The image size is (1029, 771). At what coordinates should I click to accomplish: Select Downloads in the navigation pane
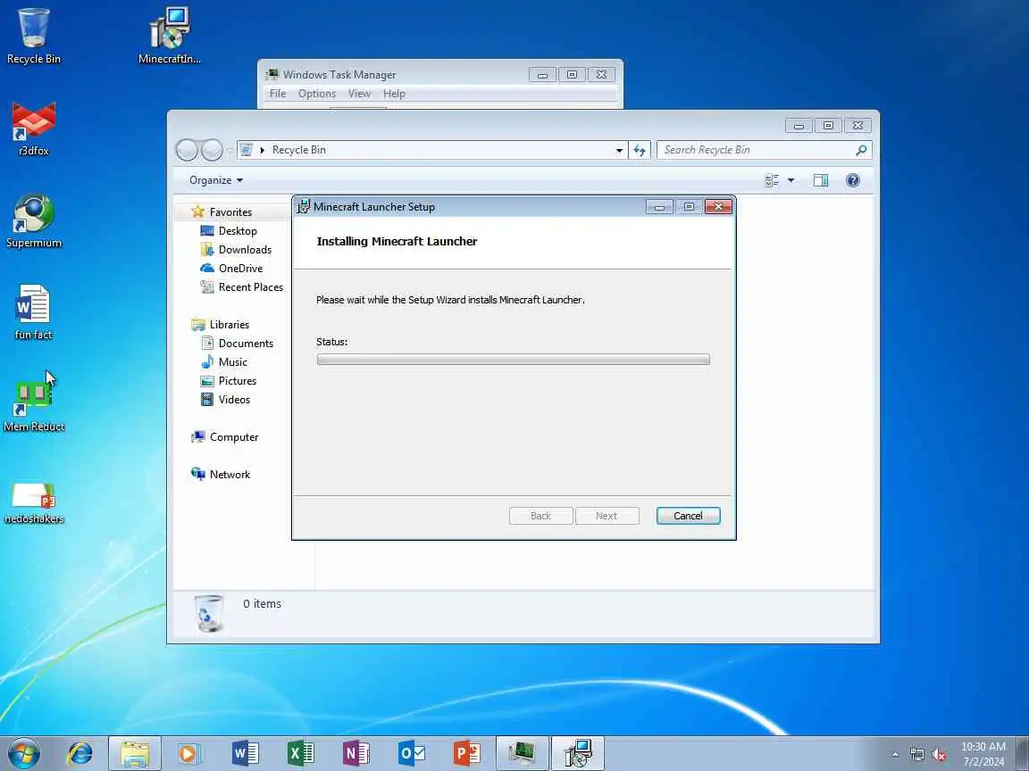[236, 249]
